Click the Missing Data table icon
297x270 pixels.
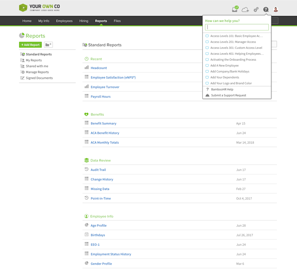(x=86, y=188)
